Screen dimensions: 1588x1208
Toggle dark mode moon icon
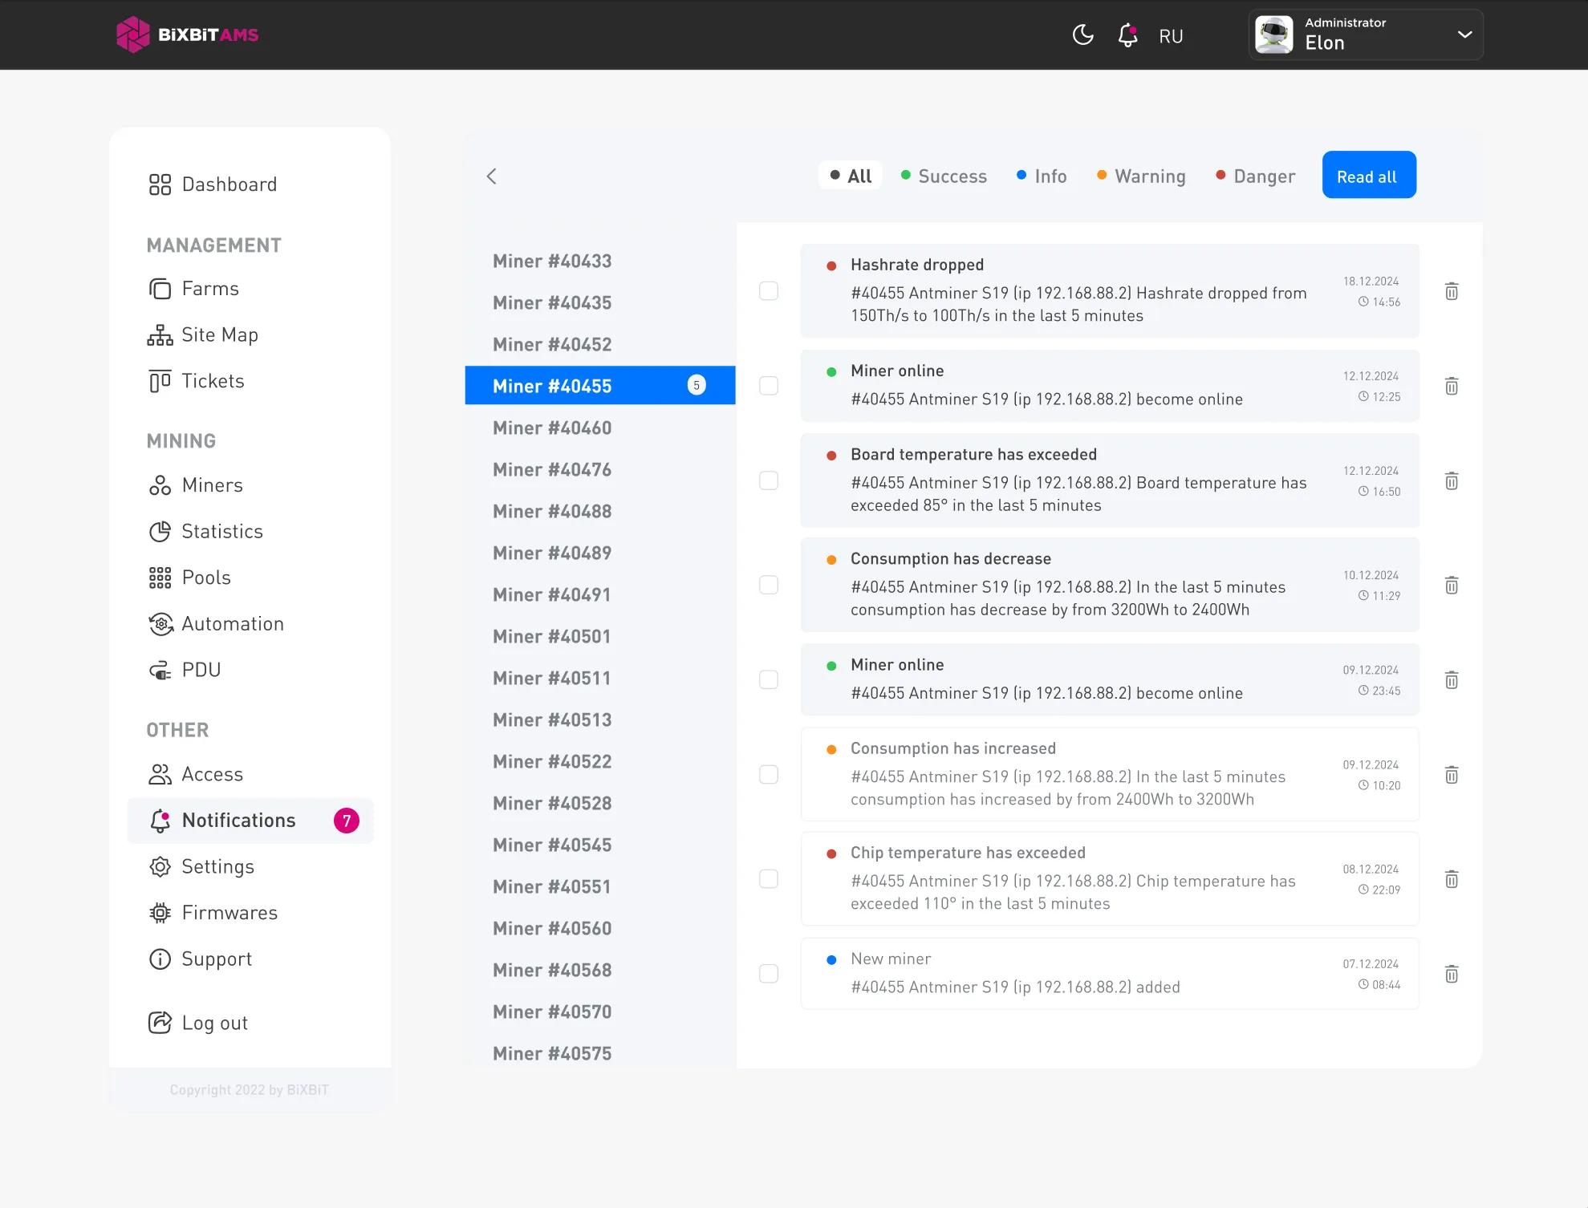[1082, 35]
